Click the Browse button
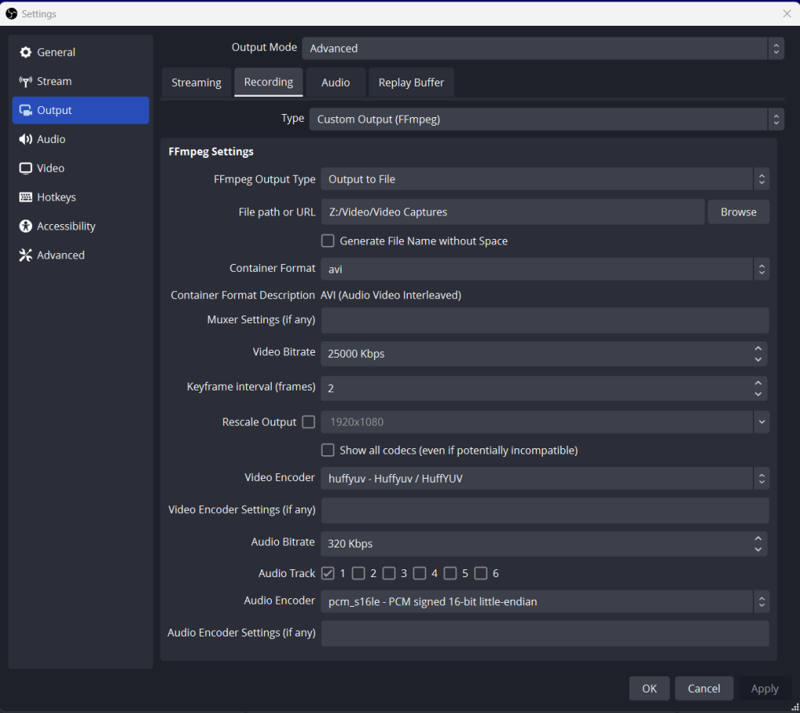 (738, 212)
